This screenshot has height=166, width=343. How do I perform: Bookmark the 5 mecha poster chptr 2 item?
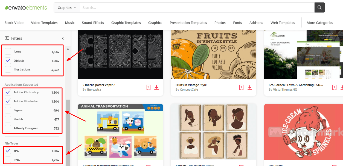click(148, 87)
